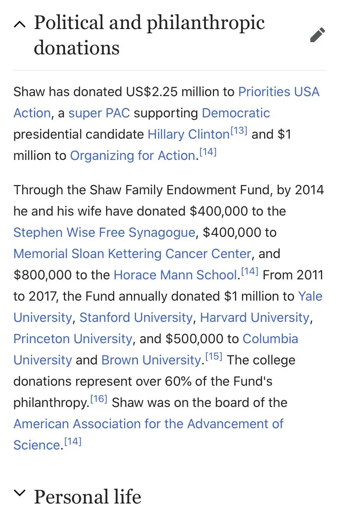Open citation 15 after Brown University
The height and width of the screenshot is (508, 339).
(x=213, y=357)
